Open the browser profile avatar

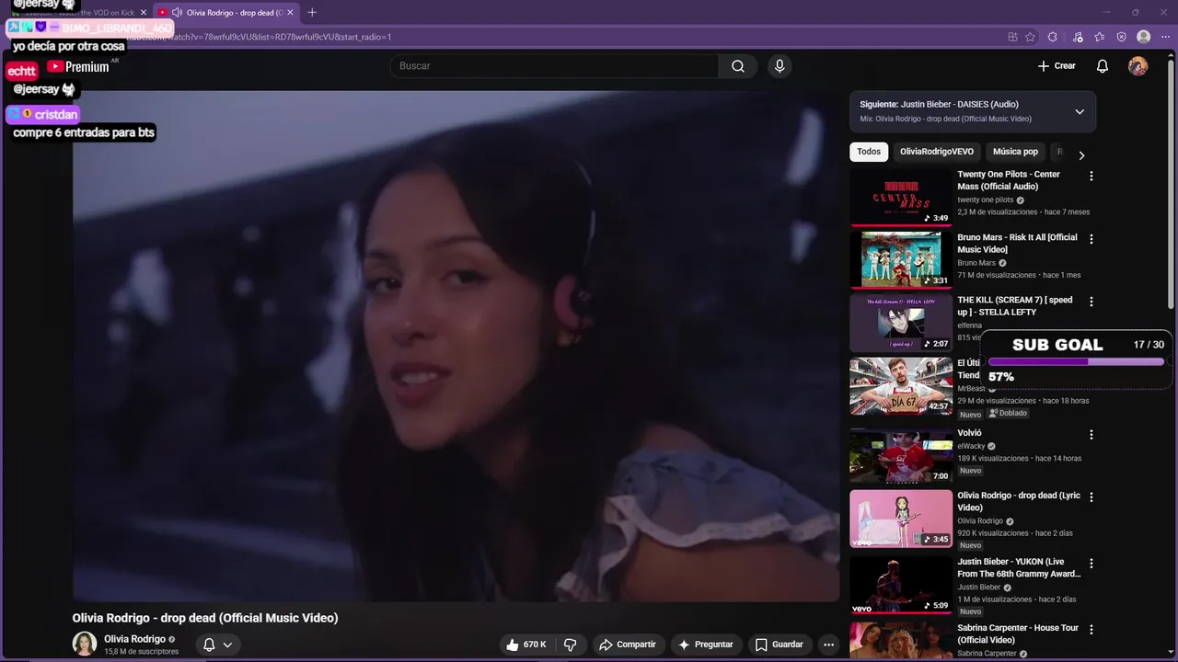tap(1143, 37)
